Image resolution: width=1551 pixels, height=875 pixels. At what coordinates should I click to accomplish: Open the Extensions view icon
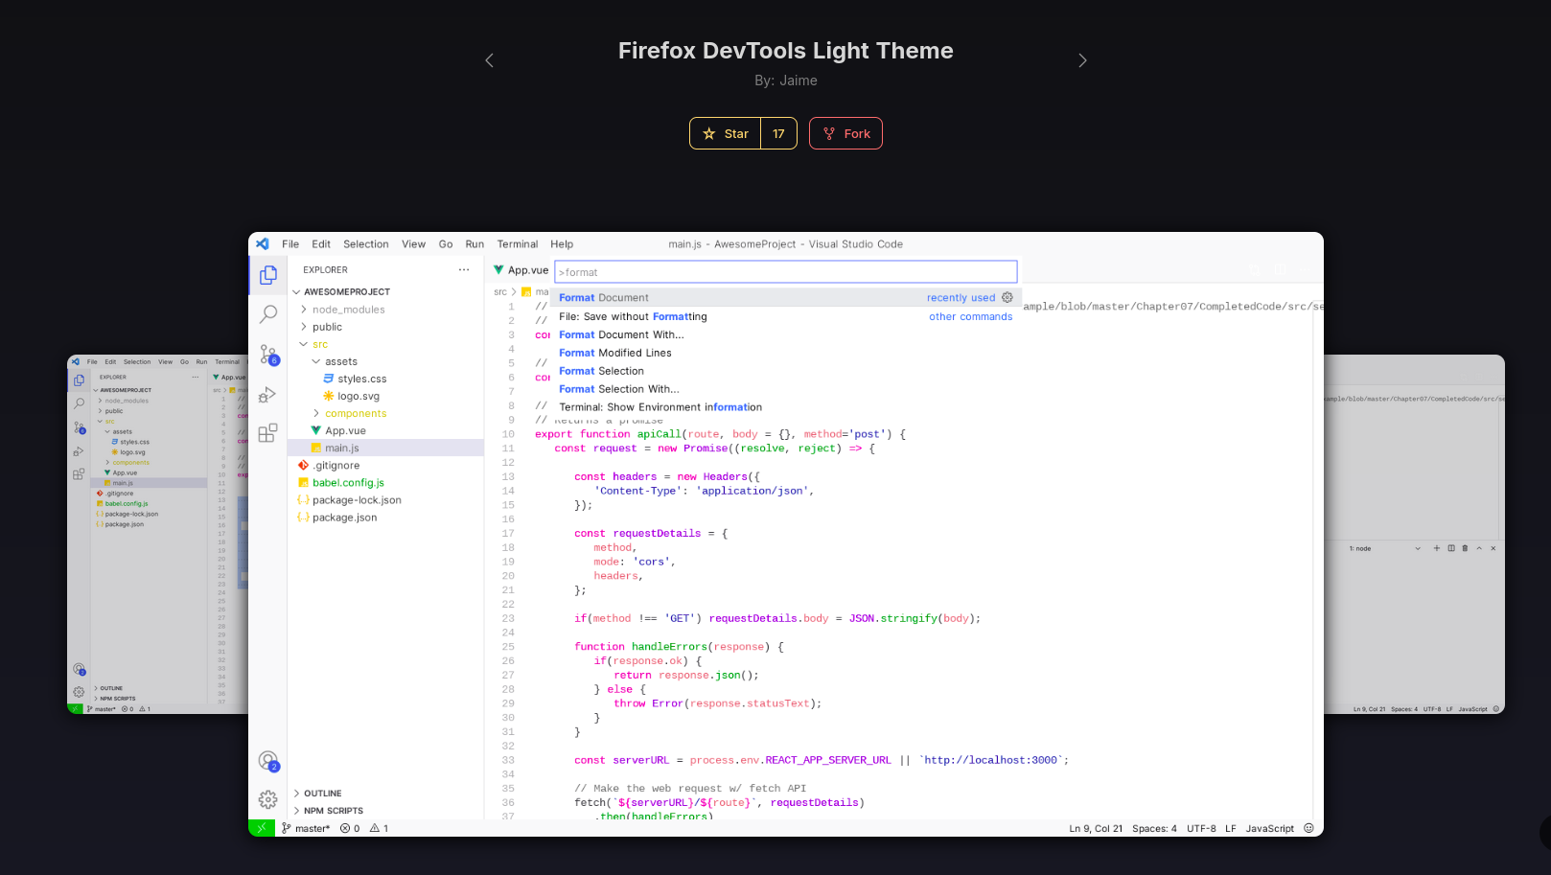coord(268,433)
